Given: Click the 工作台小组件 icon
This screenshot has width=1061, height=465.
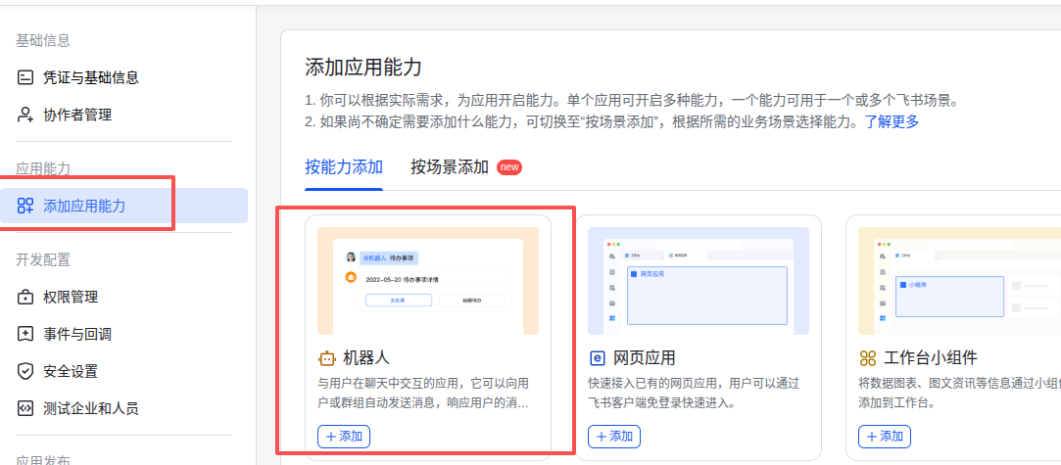Looking at the screenshot, I should (x=867, y=358).
